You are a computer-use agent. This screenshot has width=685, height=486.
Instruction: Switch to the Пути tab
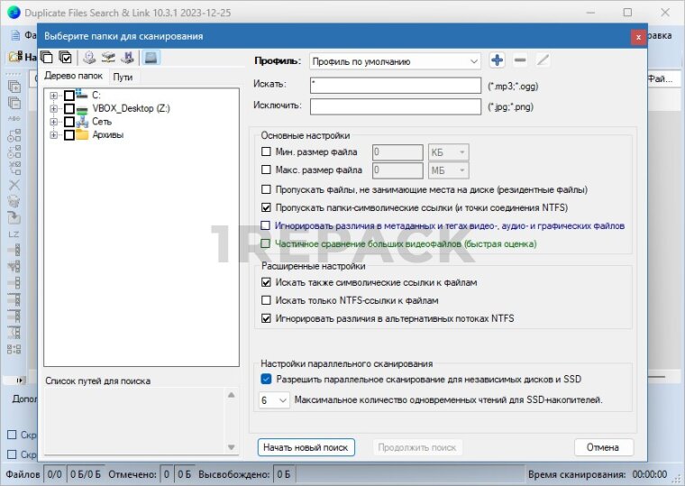pyautogui.click(x=123, y=78)
